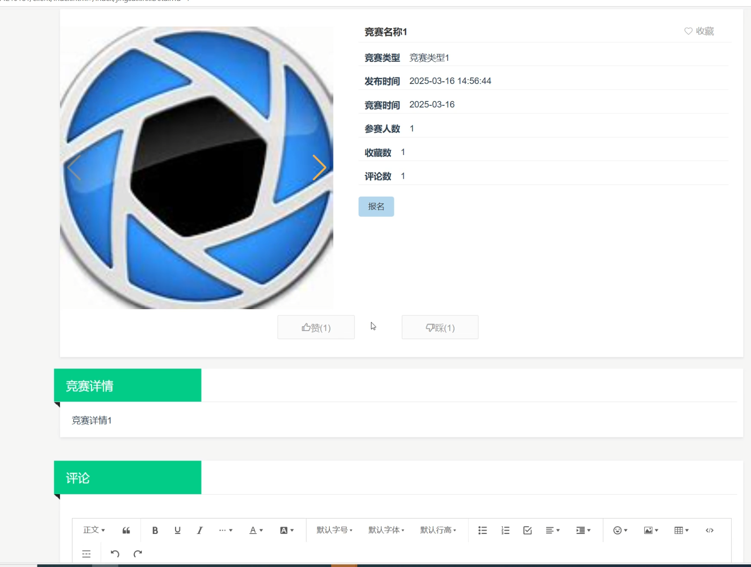Click the 评论 section tab
This screenshot has height=567, width=751.
[127, 477]
